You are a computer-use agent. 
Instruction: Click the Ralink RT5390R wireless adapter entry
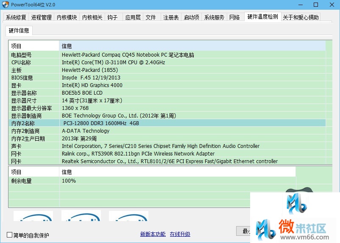click(x=138, y=154)
